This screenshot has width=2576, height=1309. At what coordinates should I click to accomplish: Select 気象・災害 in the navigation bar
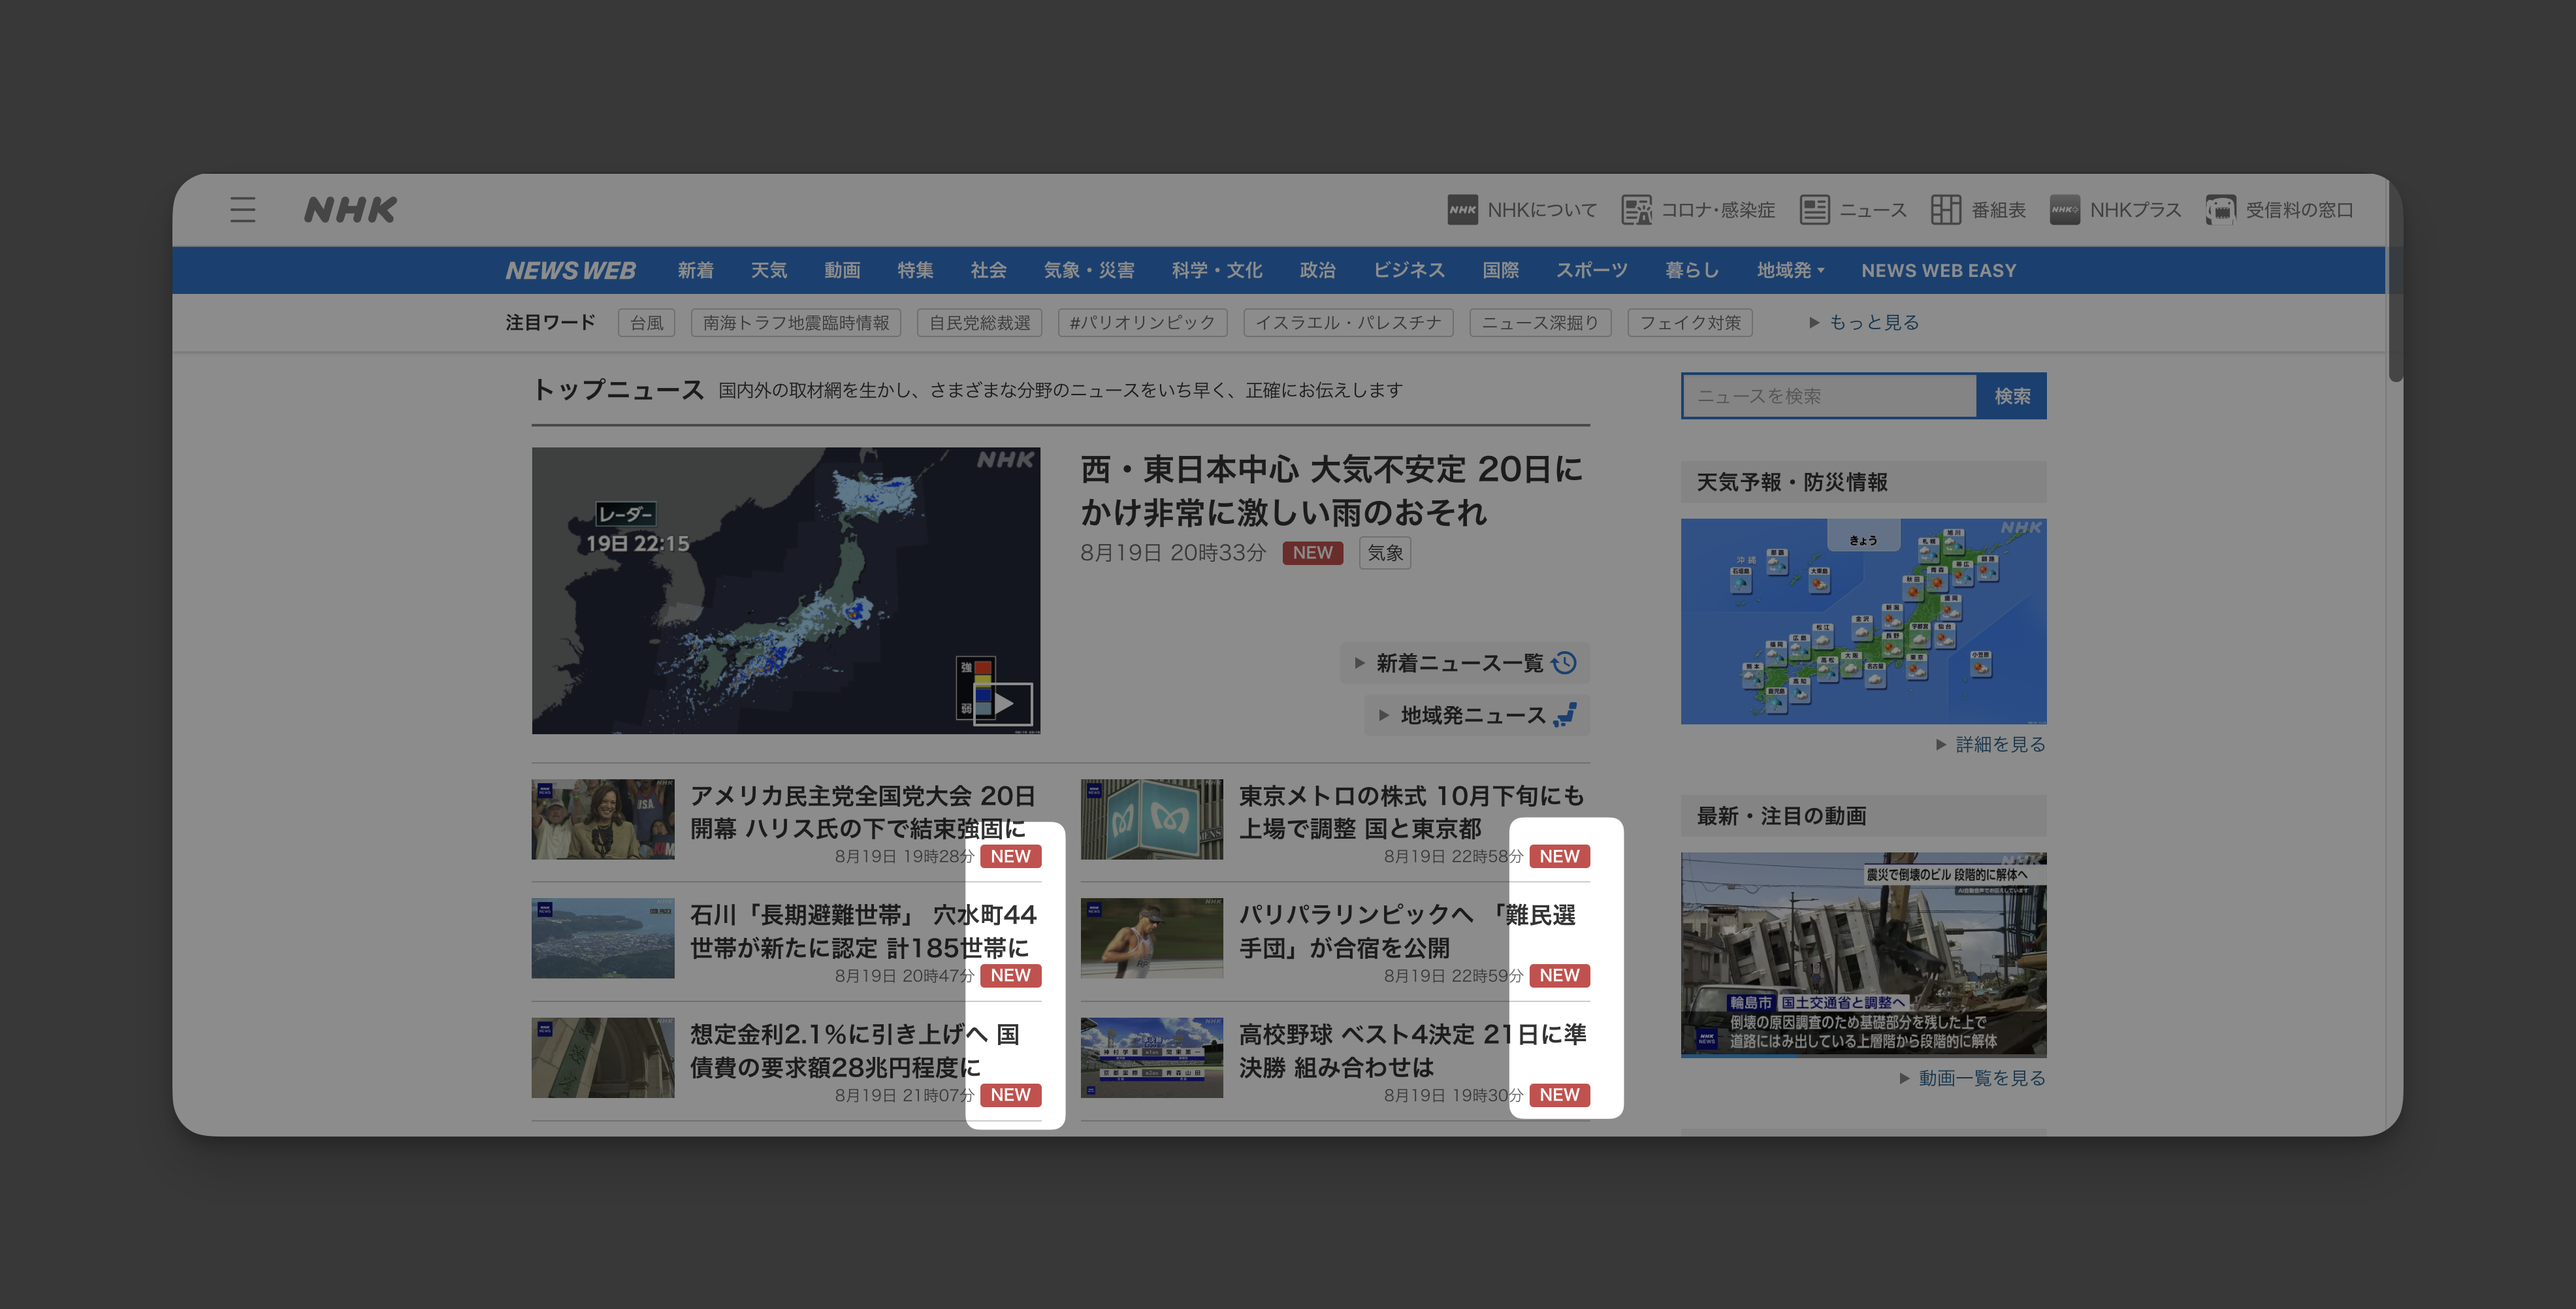pos(1089,271)
